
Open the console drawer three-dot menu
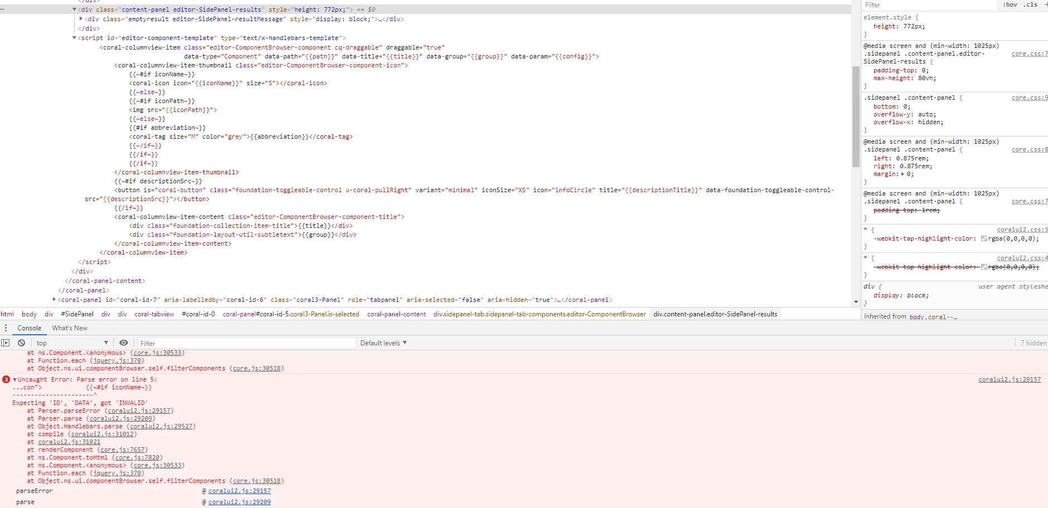(x=6, y=328)
